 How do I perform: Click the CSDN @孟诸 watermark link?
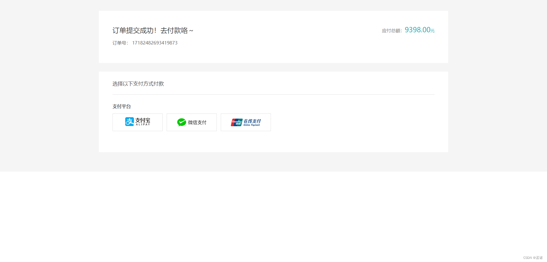(x=534, y=257)
